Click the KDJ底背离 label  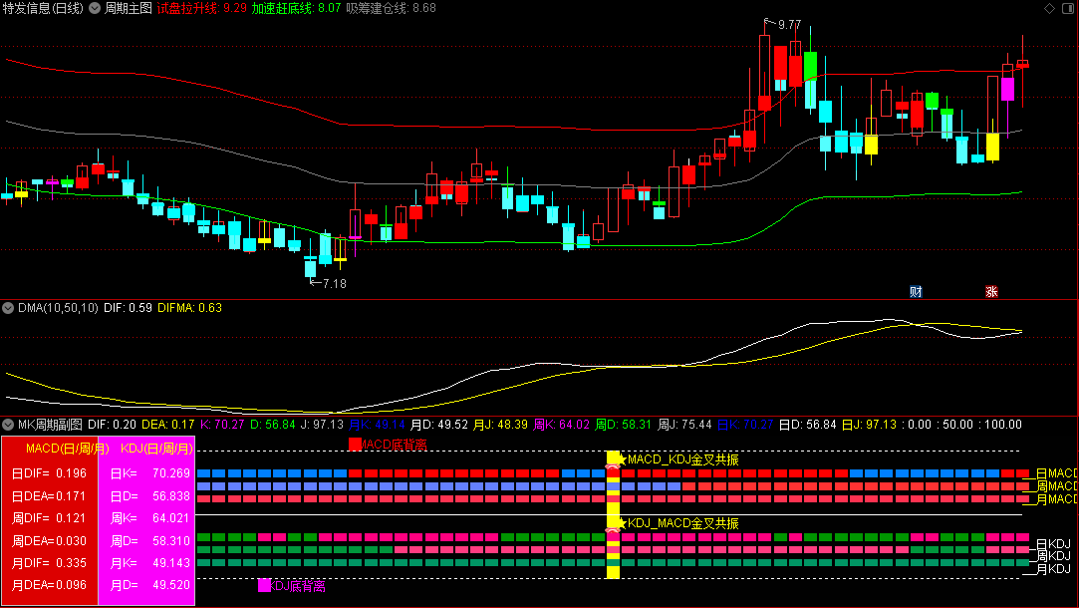point(297,586)
